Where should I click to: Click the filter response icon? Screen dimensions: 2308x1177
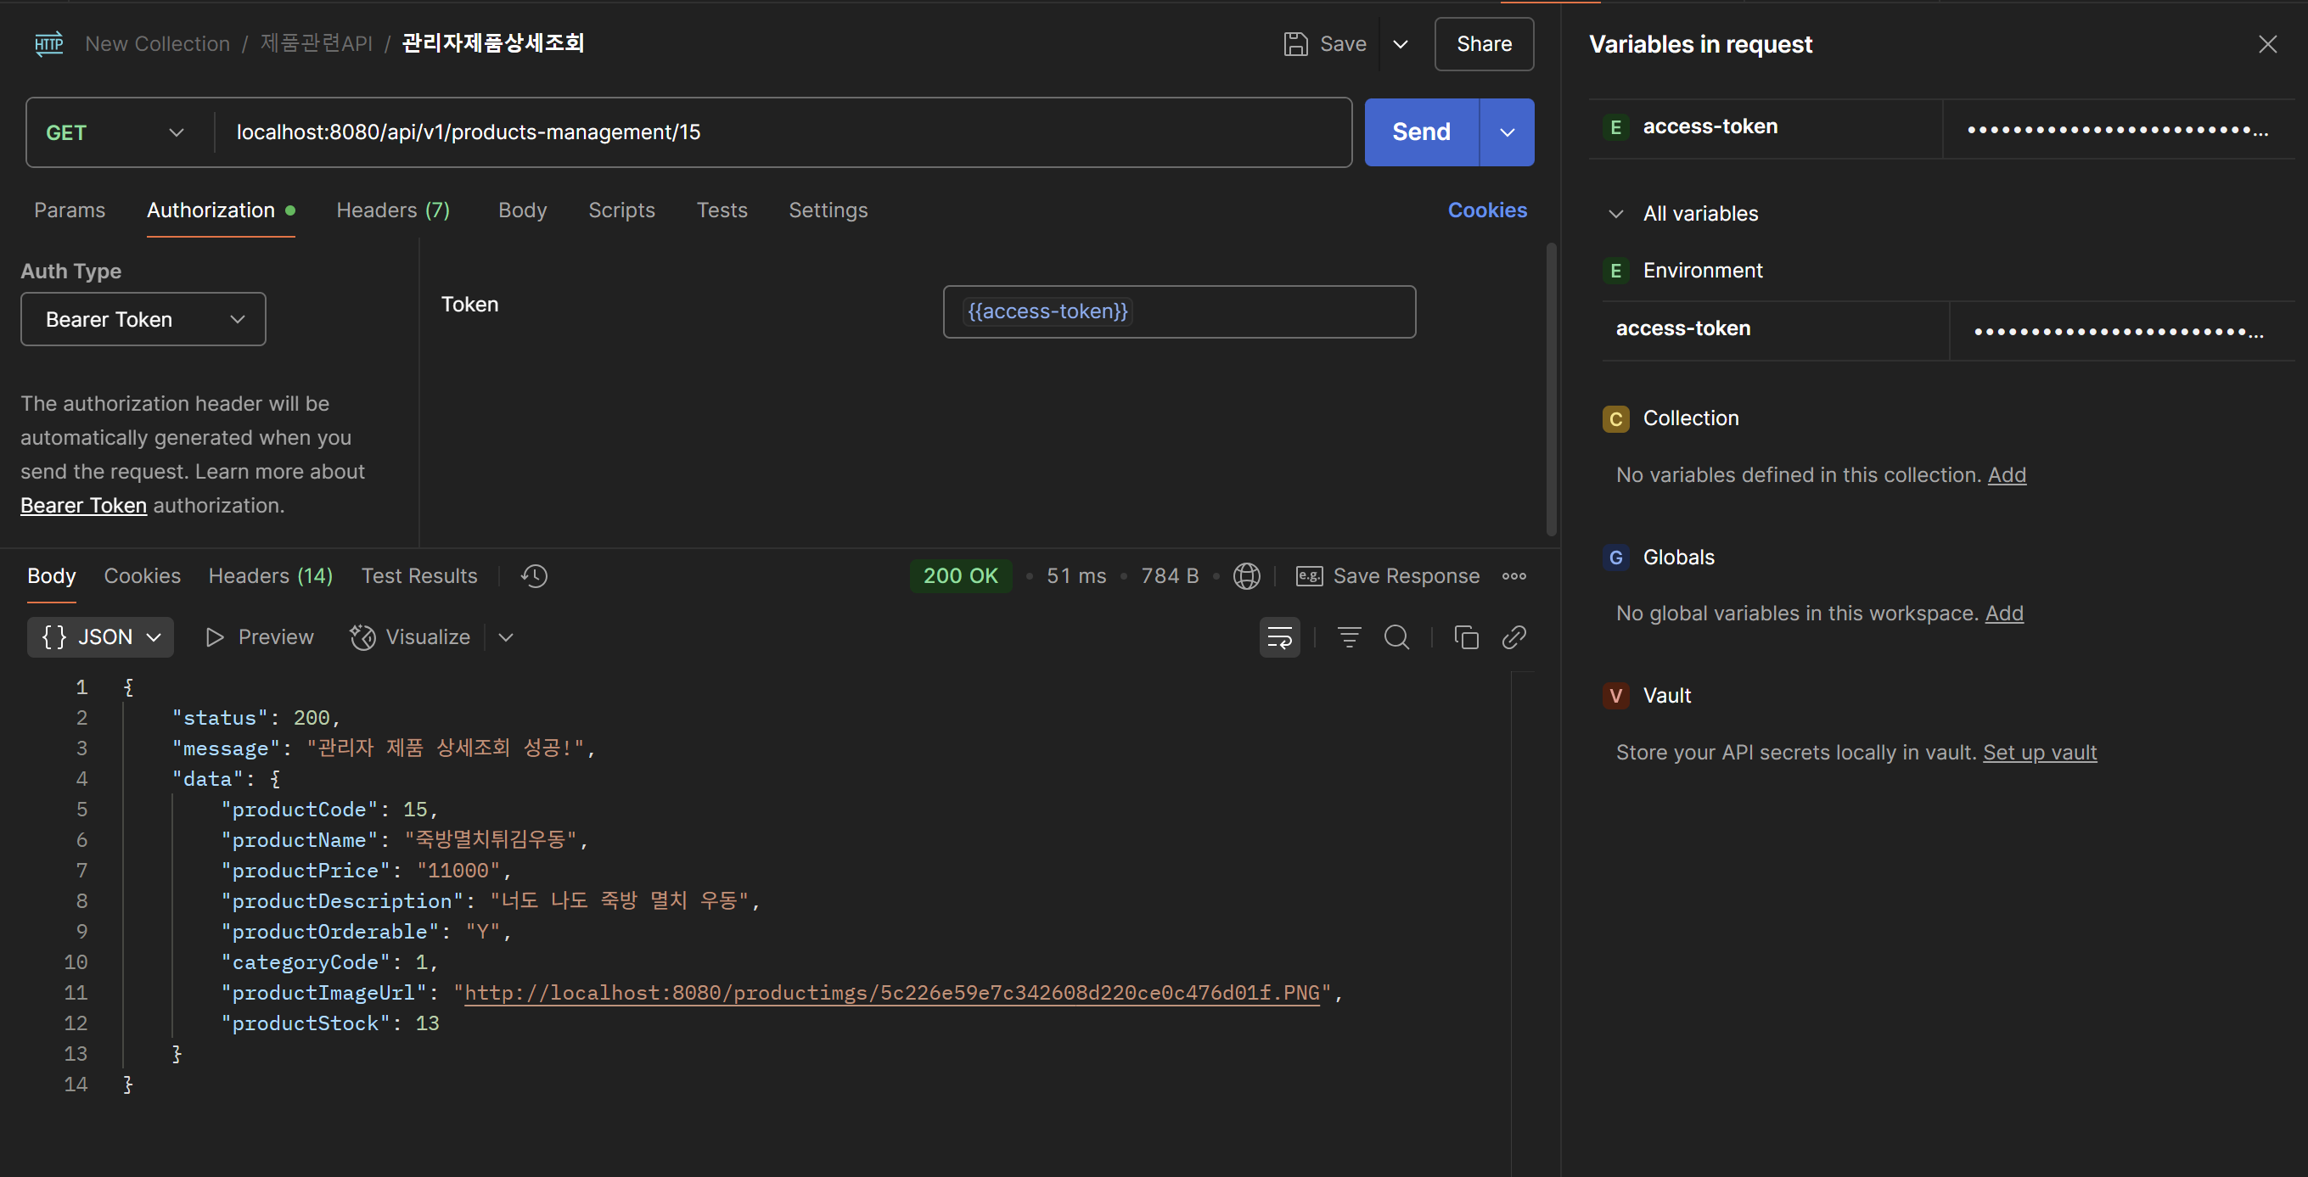[x=1349, y=636]
